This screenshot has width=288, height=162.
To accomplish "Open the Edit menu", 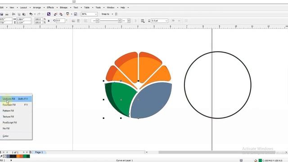I will tap(2, 8).
